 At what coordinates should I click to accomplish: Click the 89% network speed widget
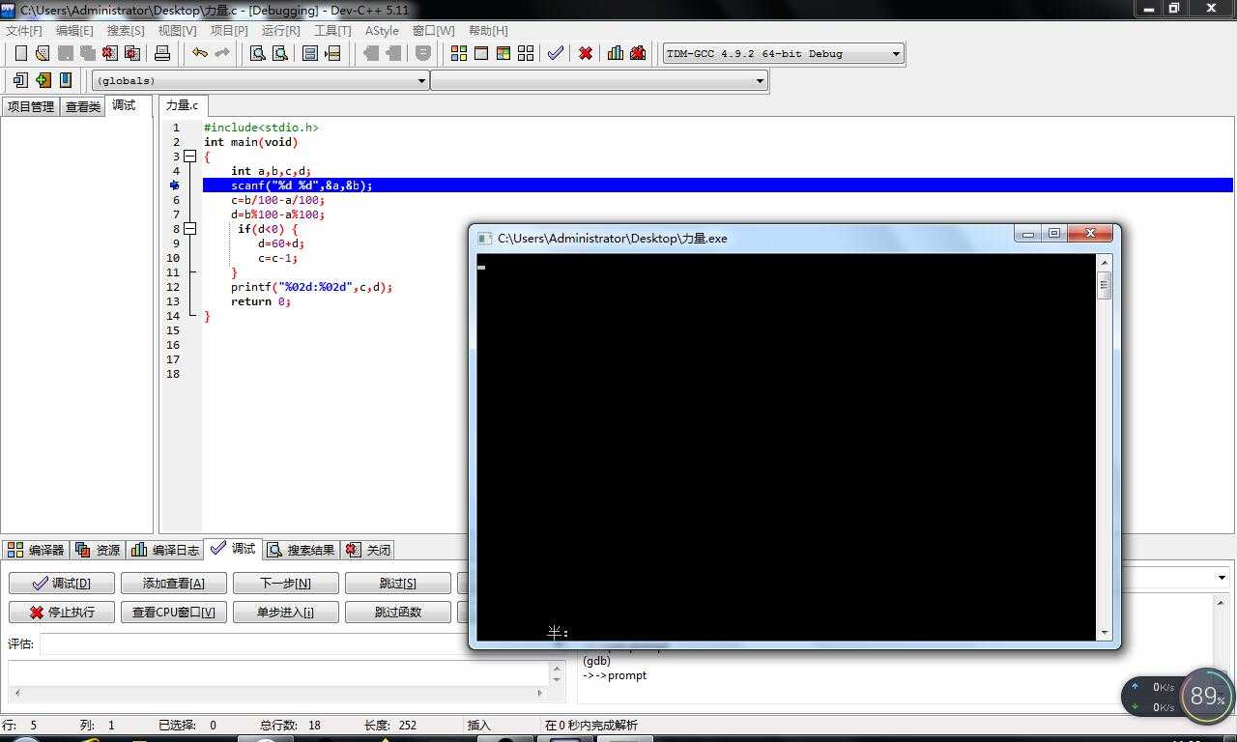tap(1178, 697)
